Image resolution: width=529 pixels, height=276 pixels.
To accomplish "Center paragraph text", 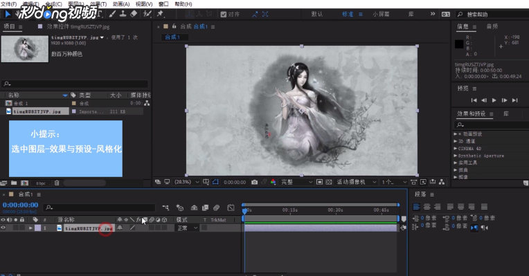I will (x=427, y=207).
